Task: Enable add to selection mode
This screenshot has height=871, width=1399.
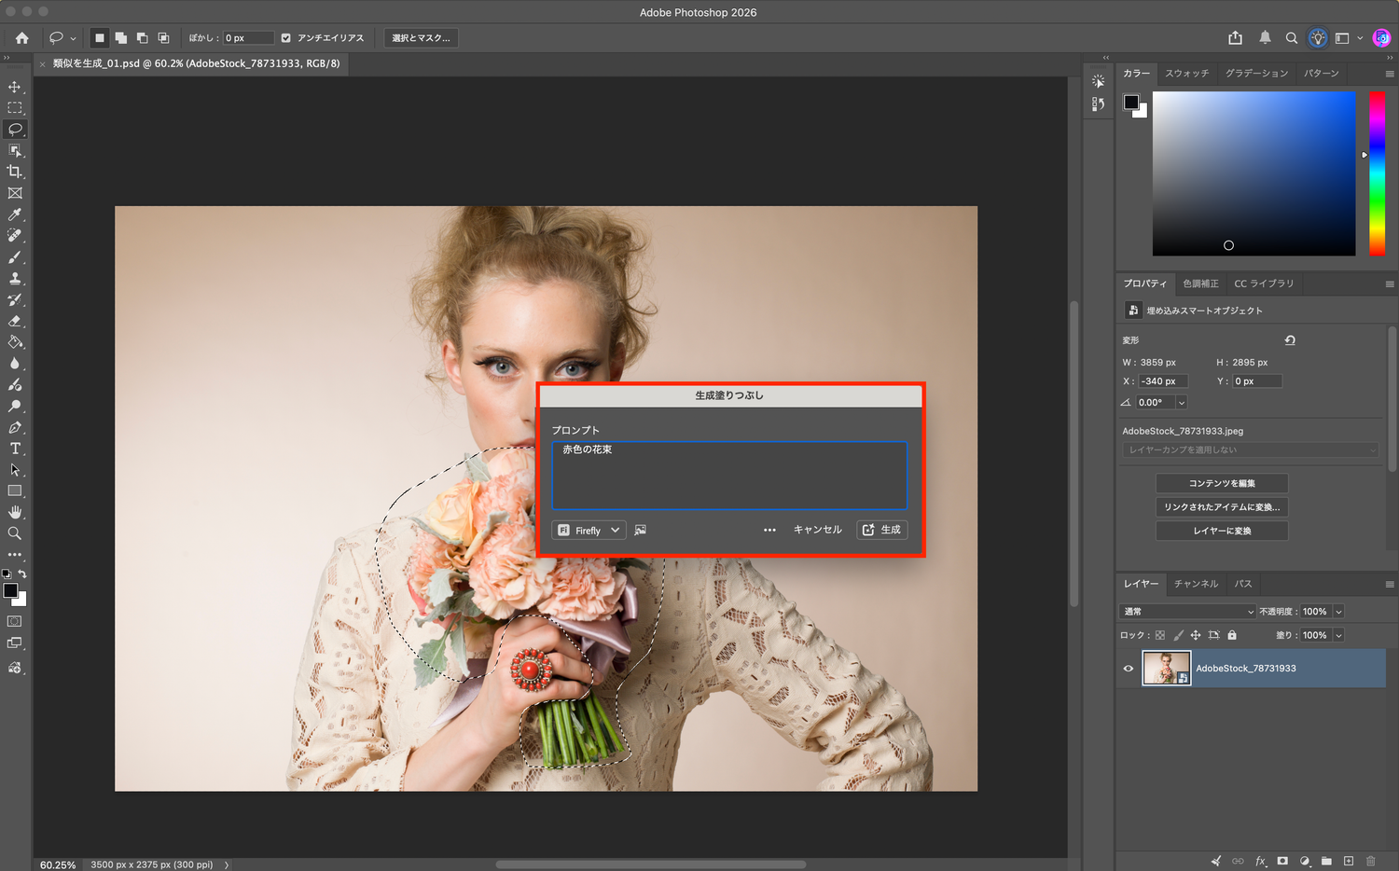Action: coord(121,38)
